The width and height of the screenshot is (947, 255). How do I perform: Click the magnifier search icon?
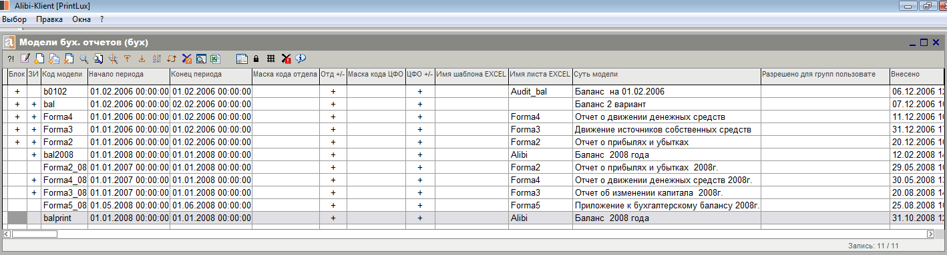click(83, 59)
